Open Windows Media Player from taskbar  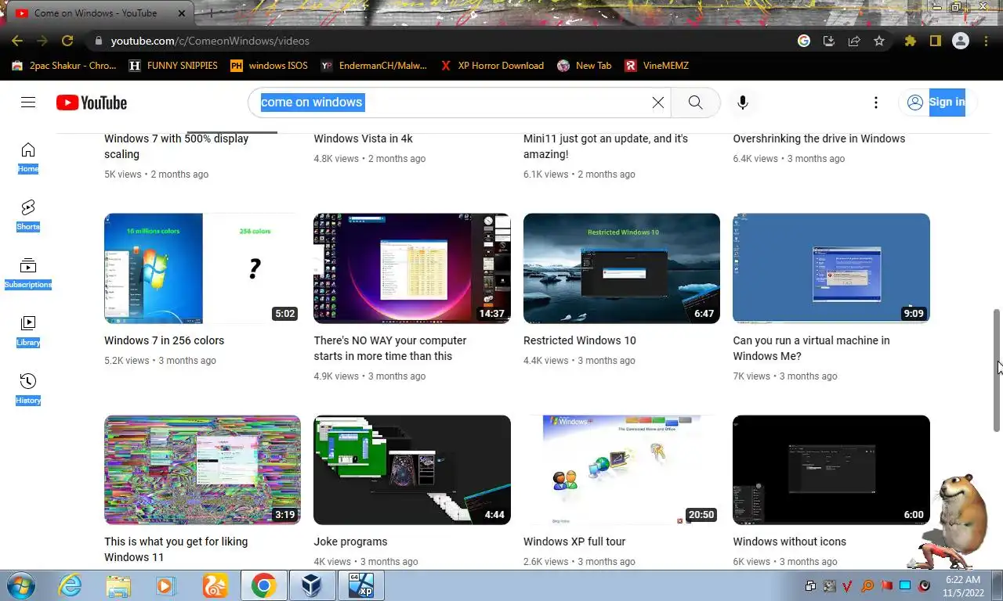coord(166,585)
